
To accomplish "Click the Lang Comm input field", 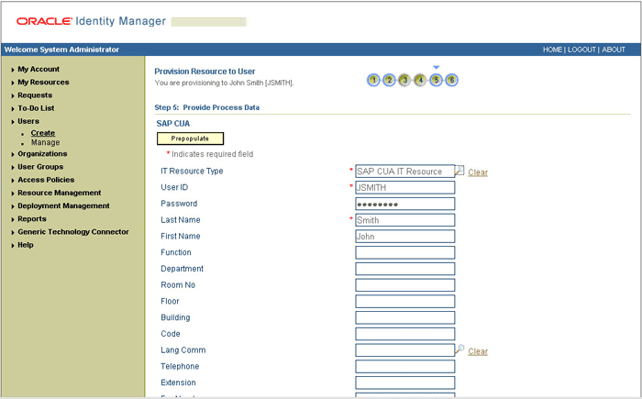I will tap(405, 349).
